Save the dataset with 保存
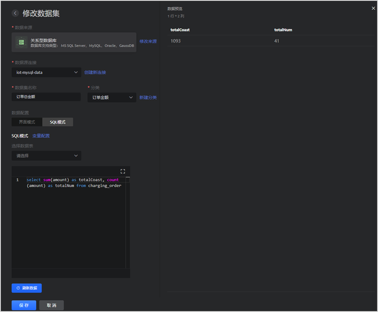378x312 pixels. 24,305
